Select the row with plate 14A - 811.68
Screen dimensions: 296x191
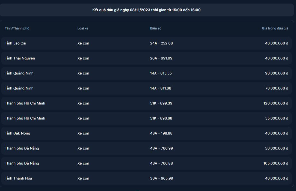[146, 88]
